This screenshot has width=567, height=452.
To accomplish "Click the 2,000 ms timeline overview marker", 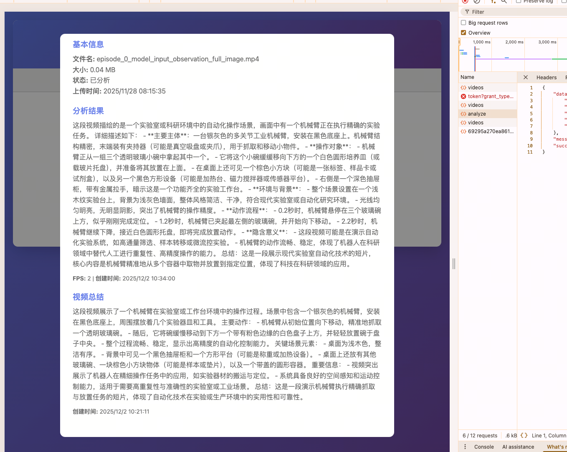I will pos(514,42).
